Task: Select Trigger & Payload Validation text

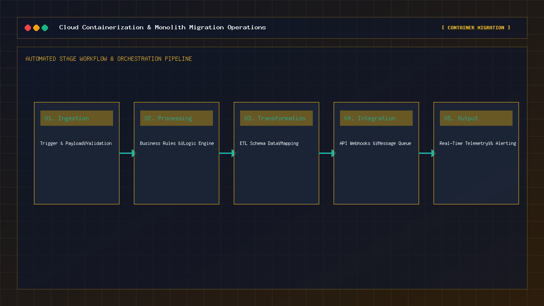Action: click(76, 143)
